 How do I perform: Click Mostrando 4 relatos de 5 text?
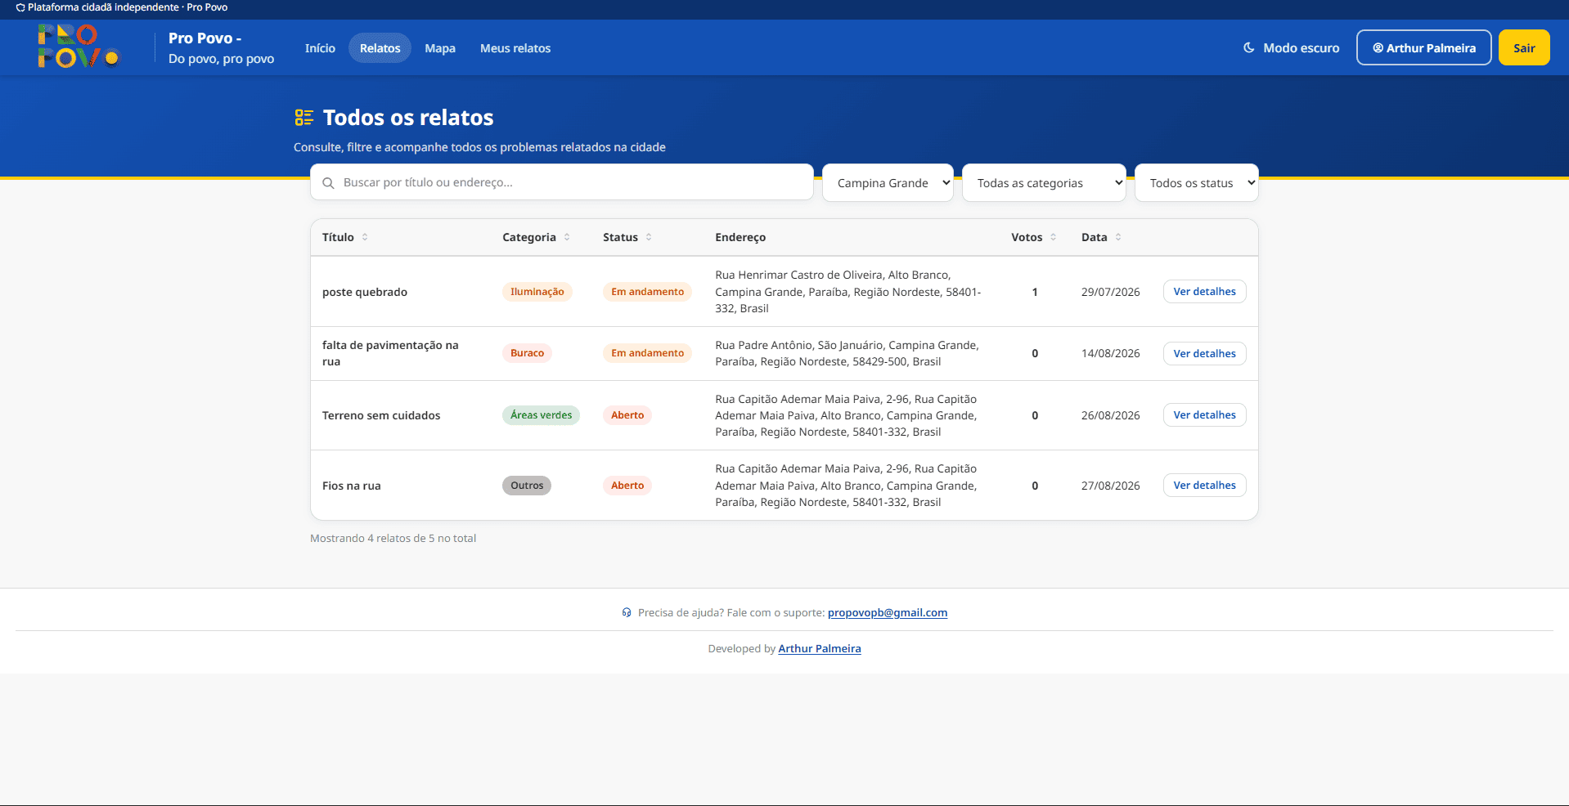(x=393, y=539)
